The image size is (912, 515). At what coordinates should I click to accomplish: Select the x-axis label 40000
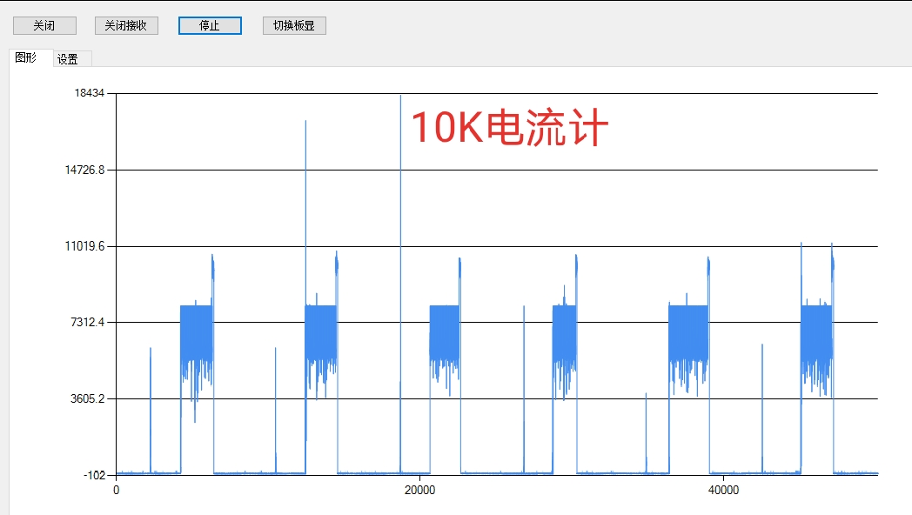(x=723, y=490)
